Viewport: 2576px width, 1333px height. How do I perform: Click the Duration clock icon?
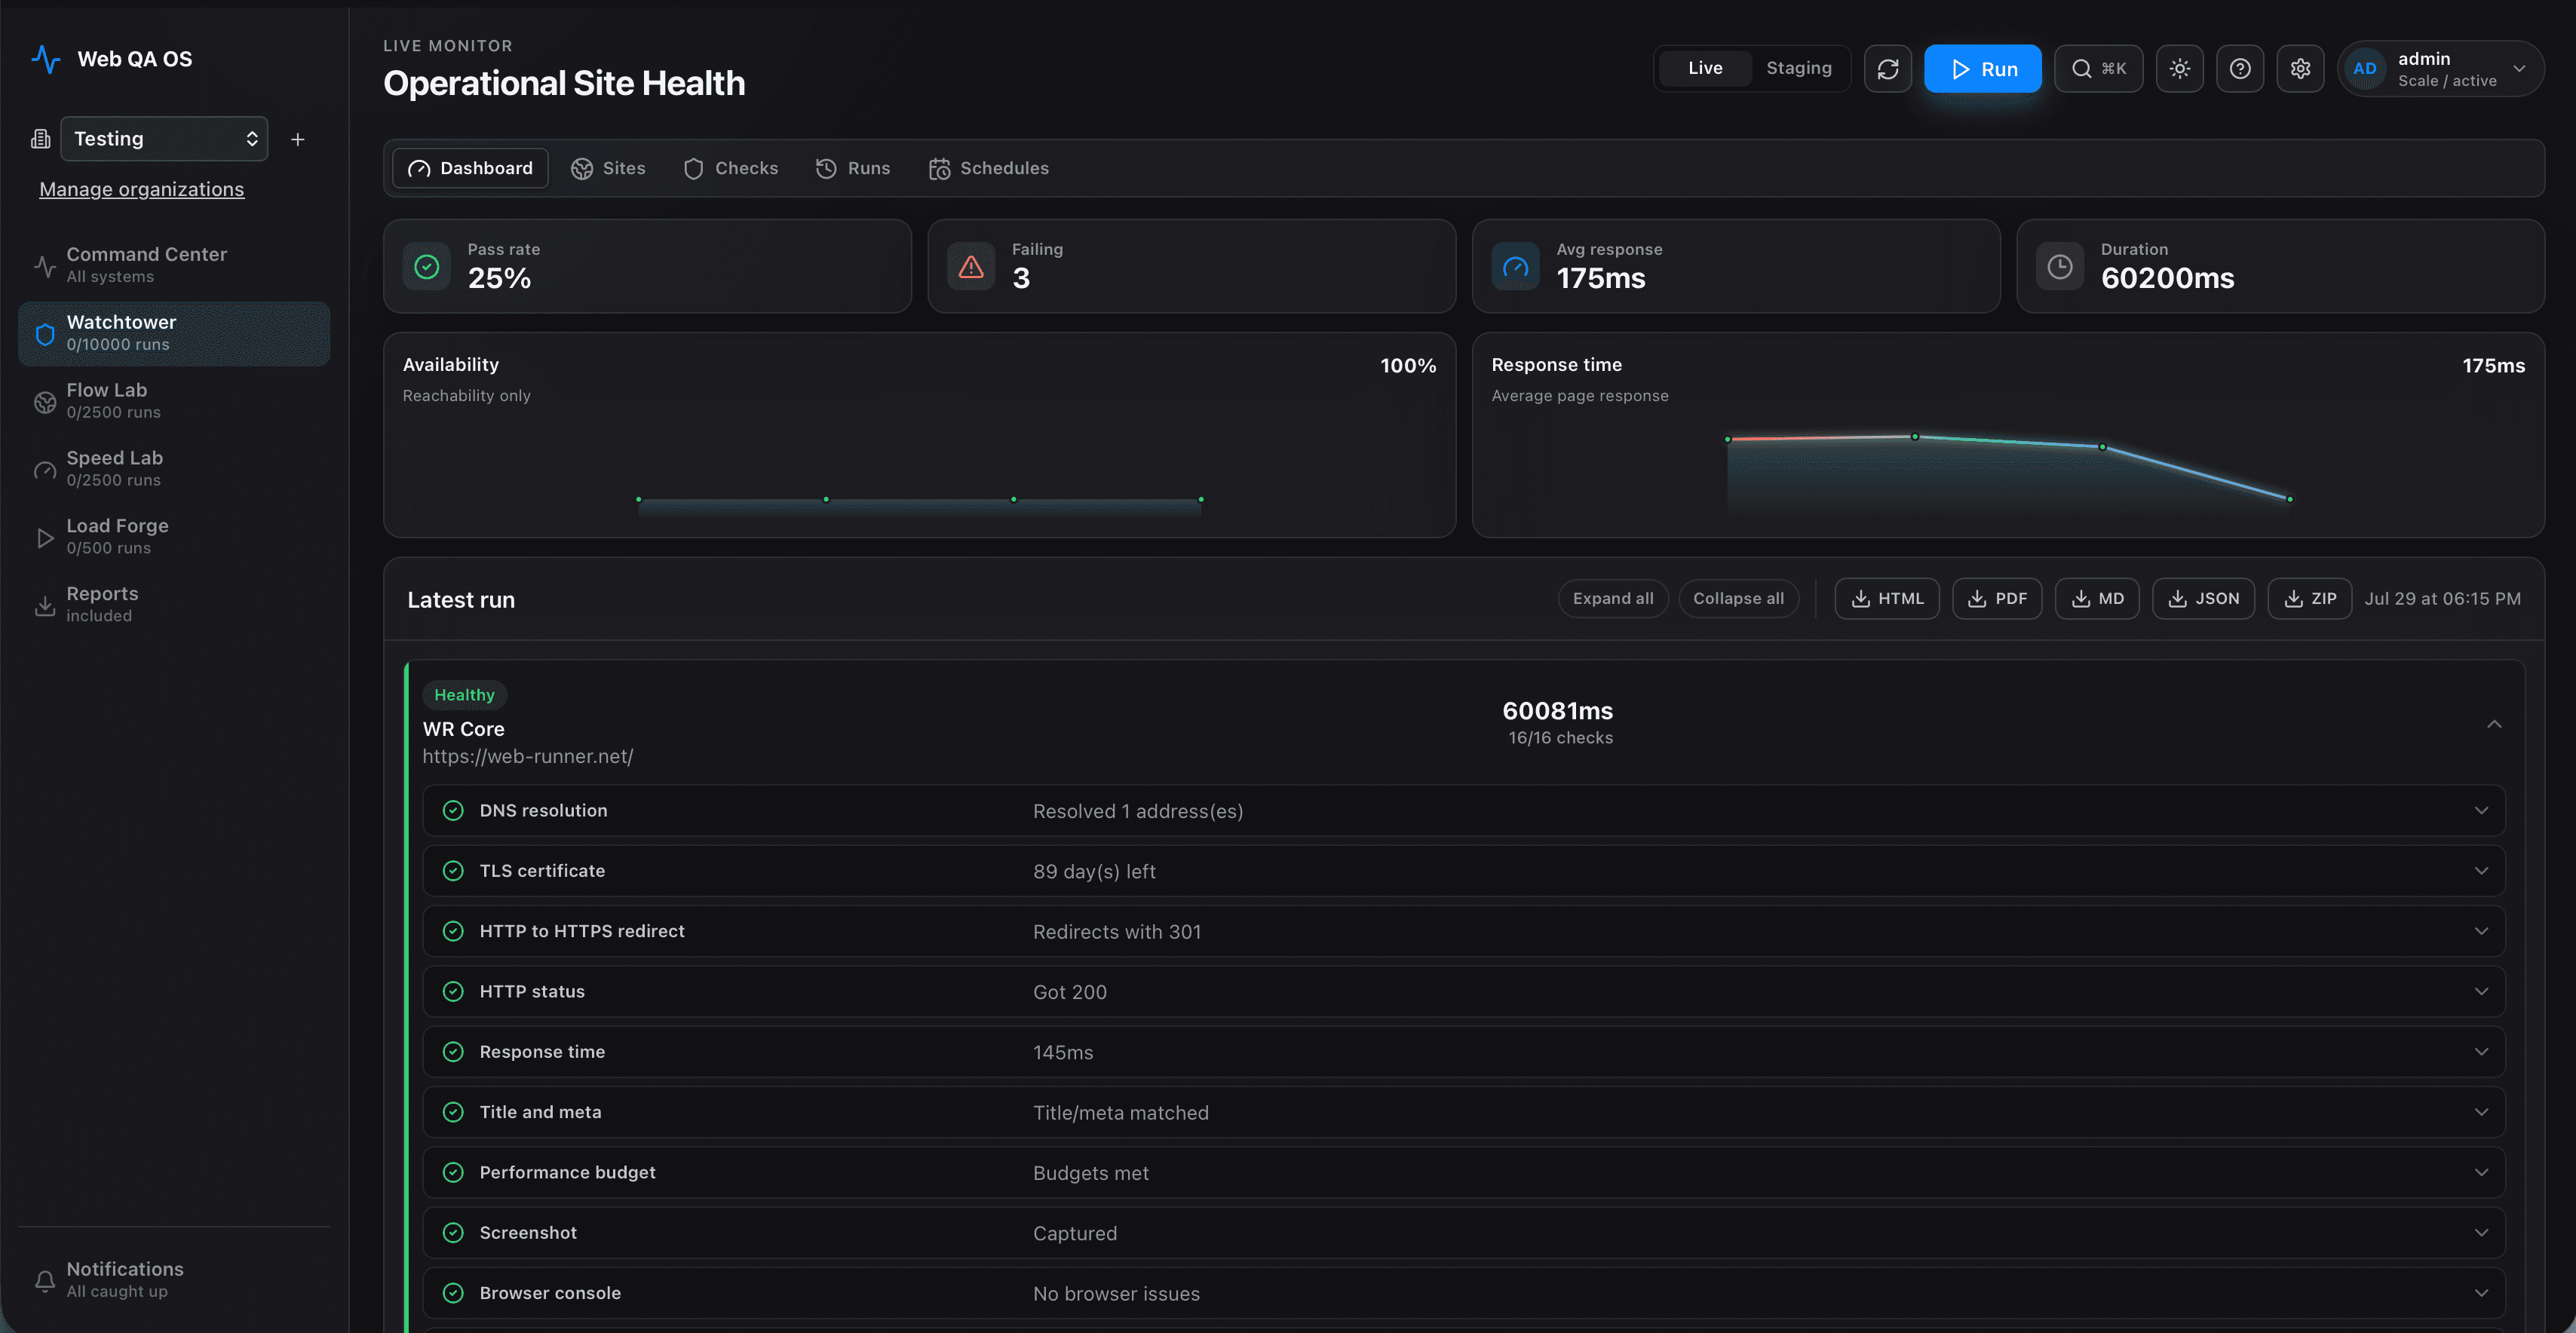coord(2059,267)
